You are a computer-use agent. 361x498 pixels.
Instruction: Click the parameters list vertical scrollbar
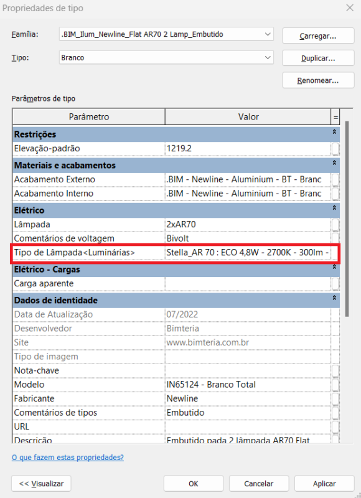point(347,218)
